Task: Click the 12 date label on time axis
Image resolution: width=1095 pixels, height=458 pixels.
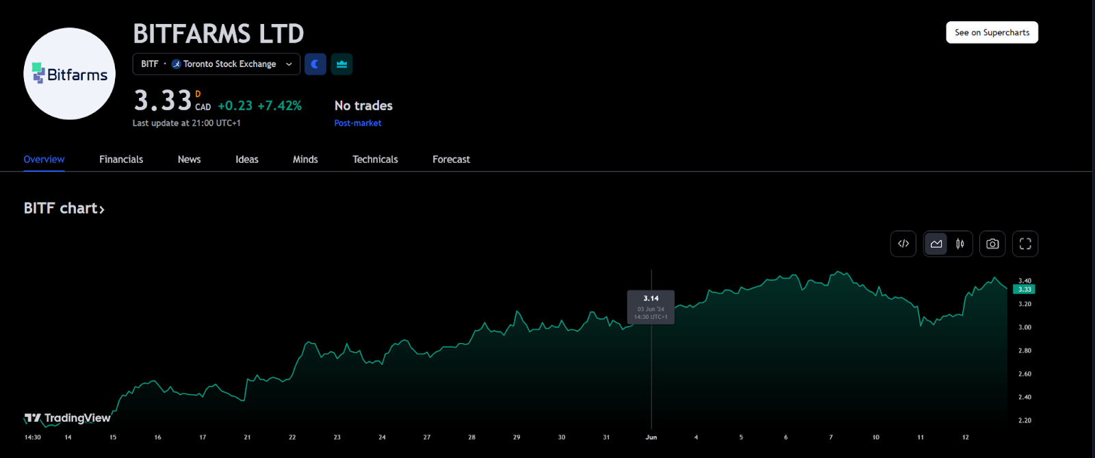Action: pos(965,437)
